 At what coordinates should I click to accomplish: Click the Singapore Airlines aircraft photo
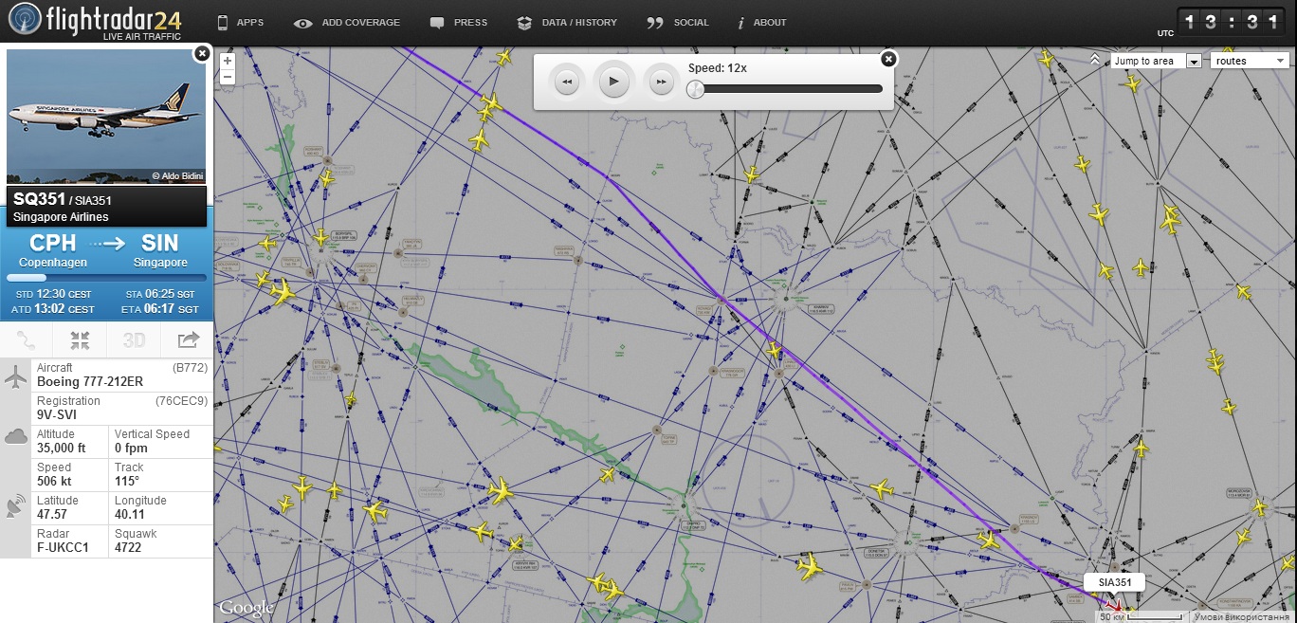pyautogui.click(x=105, y=116)
